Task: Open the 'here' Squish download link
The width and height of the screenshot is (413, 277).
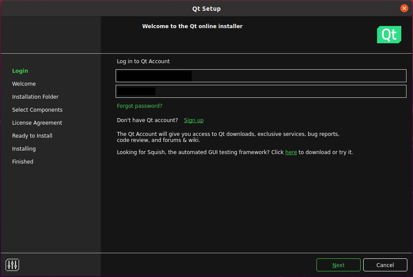Action: pos(291,152)
